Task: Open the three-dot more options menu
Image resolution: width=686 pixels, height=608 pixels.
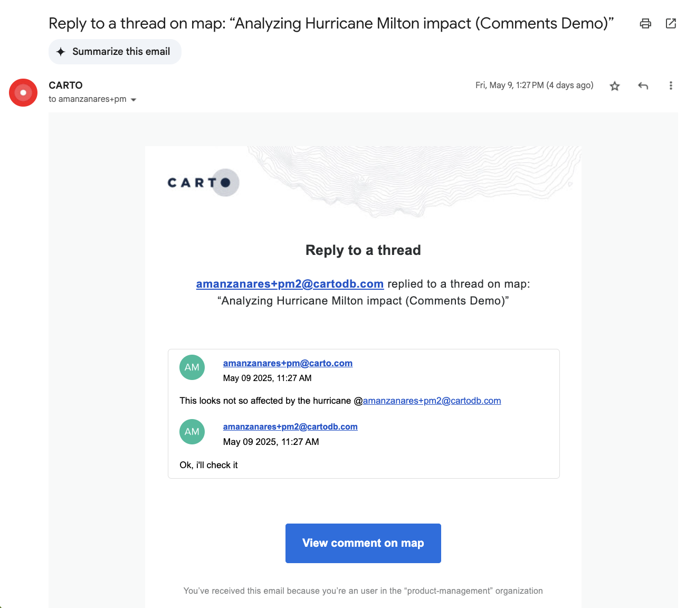Action: tap(671, 85)
